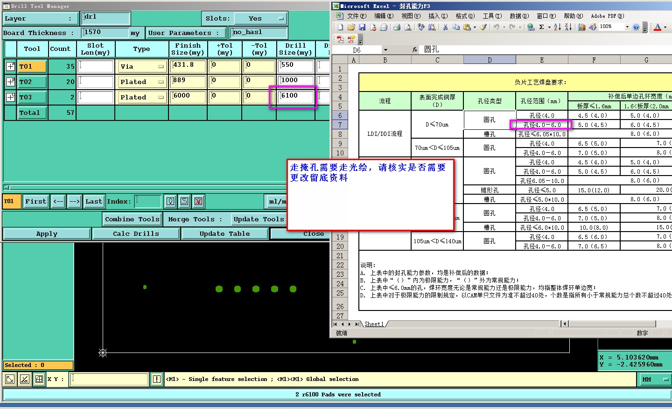Click the Cut scissors icon

[x=445, y=27]
